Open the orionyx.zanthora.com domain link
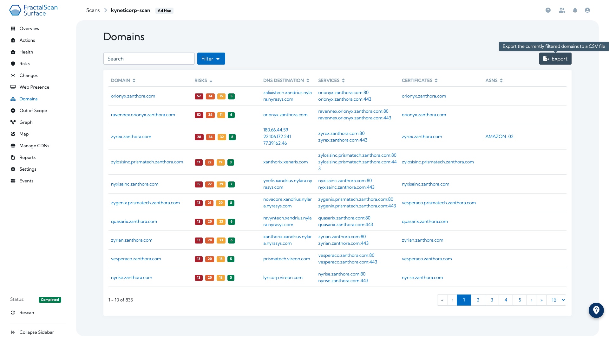Screen dimensions: 609x342 tap(133, 96)
